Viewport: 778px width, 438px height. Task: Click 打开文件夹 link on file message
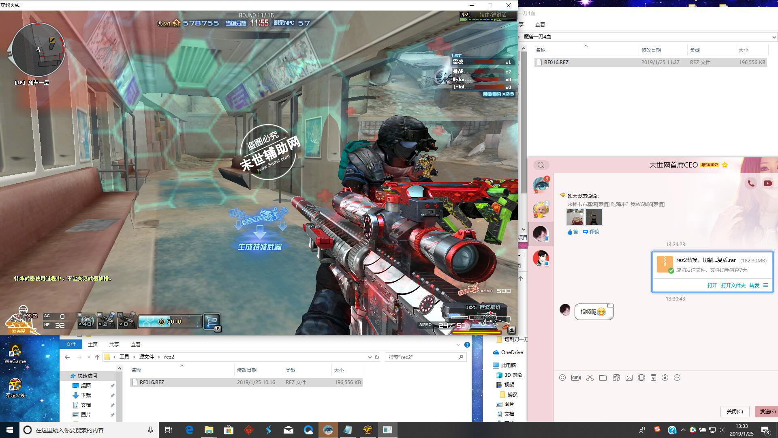[733, 285]
